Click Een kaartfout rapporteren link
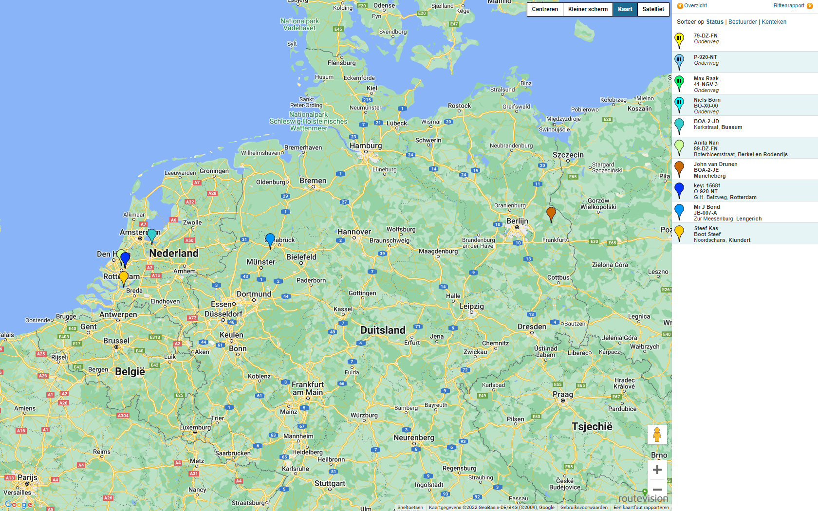818x511 pixels. click(x=641, y=508)
